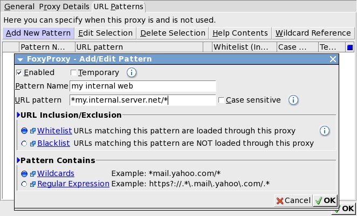Click external link icon before Regular Expression

tap(33, 184)
